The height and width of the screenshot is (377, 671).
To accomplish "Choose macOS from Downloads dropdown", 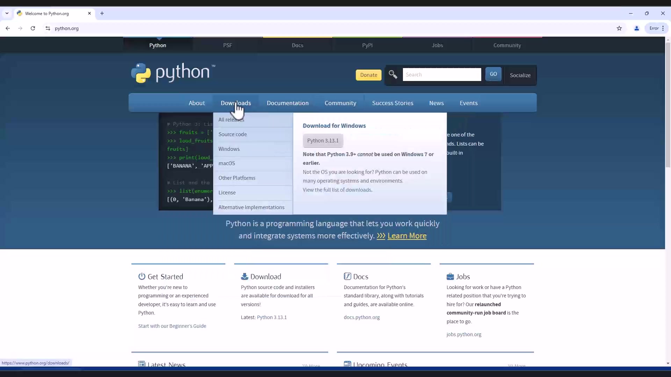I will point(253,163).
